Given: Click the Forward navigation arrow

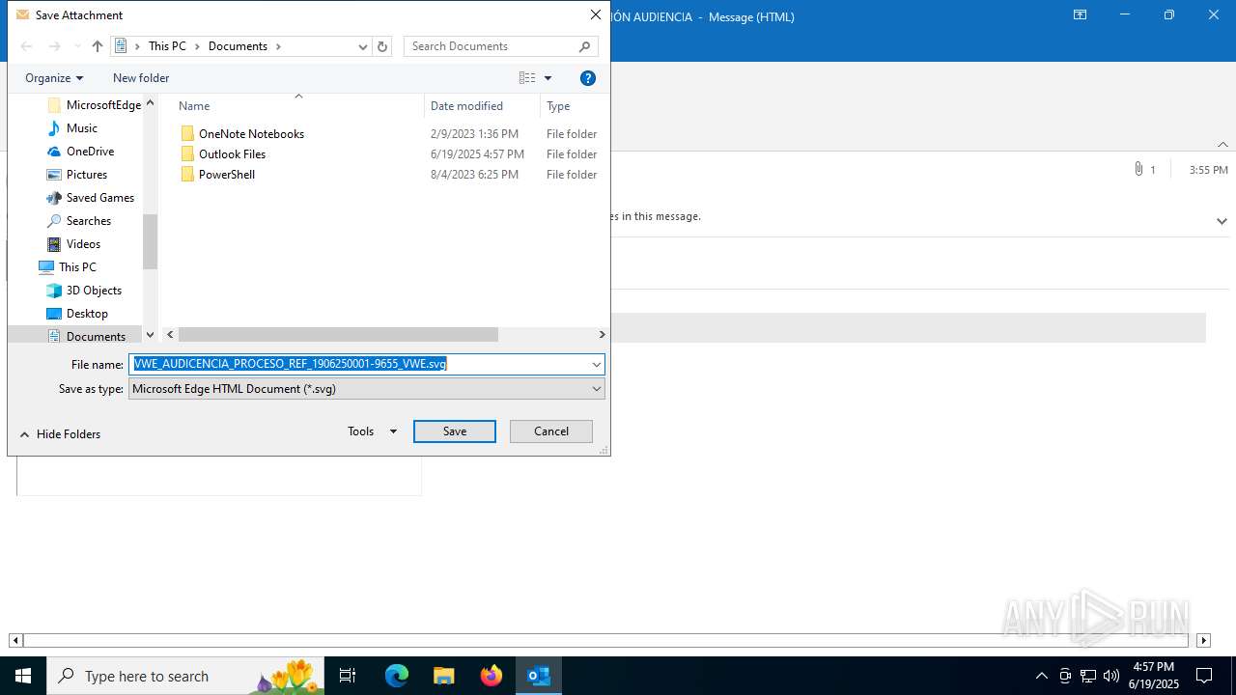Looking at the screenshot, I should point(55,46).
